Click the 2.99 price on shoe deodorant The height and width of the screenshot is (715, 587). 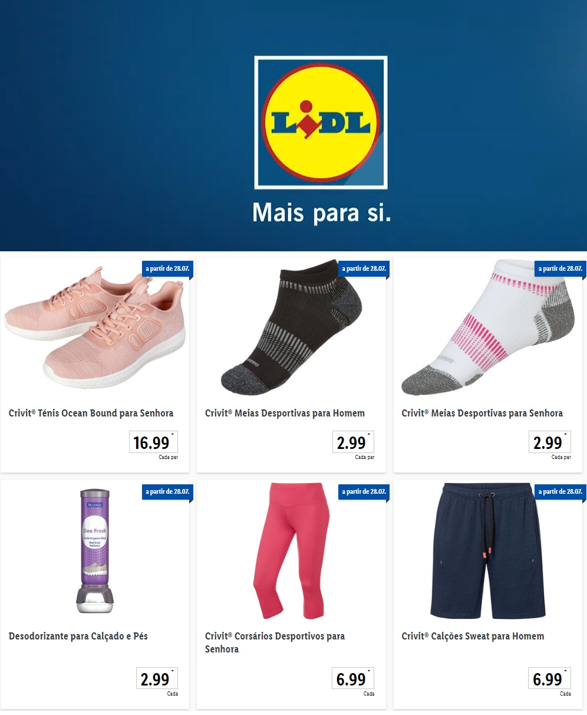coord(157,679)
